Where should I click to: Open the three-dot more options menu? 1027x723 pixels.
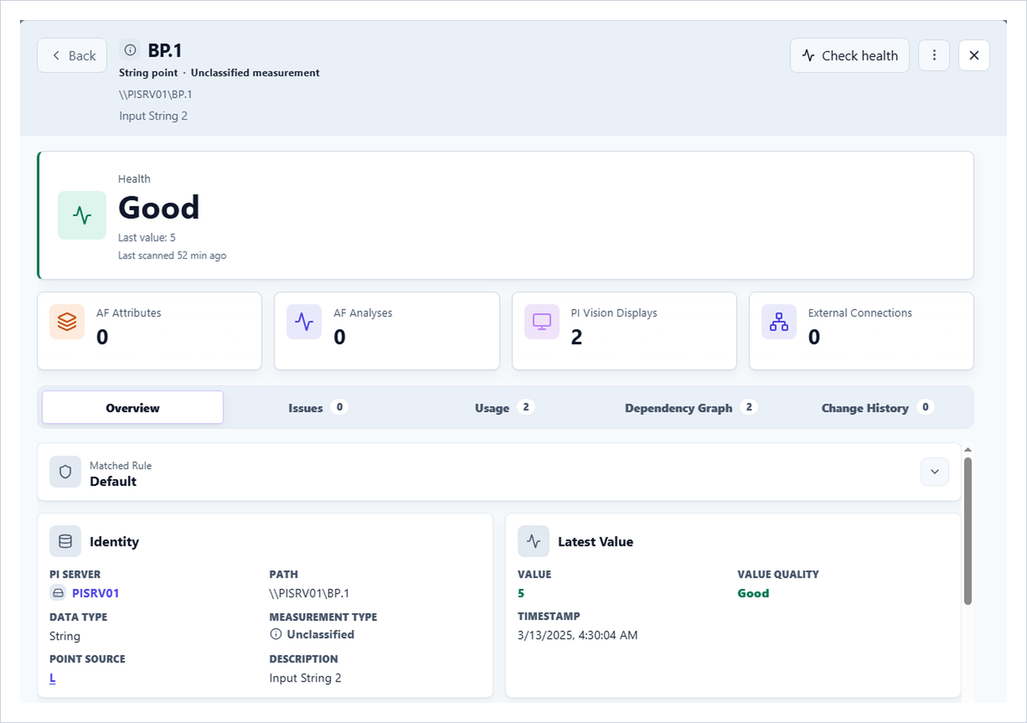pos(934,55)
